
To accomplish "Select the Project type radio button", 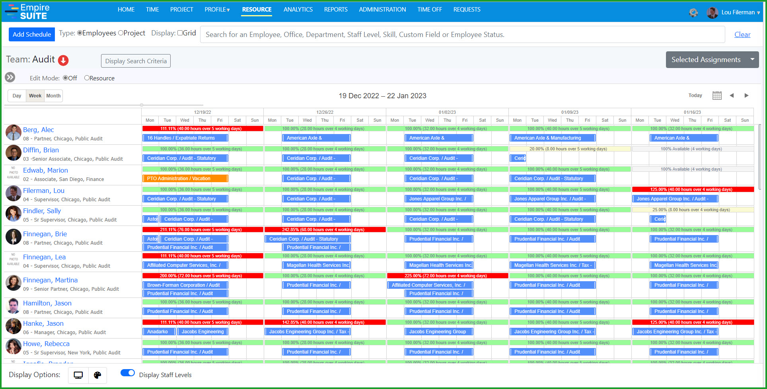I will pos(121,33).
